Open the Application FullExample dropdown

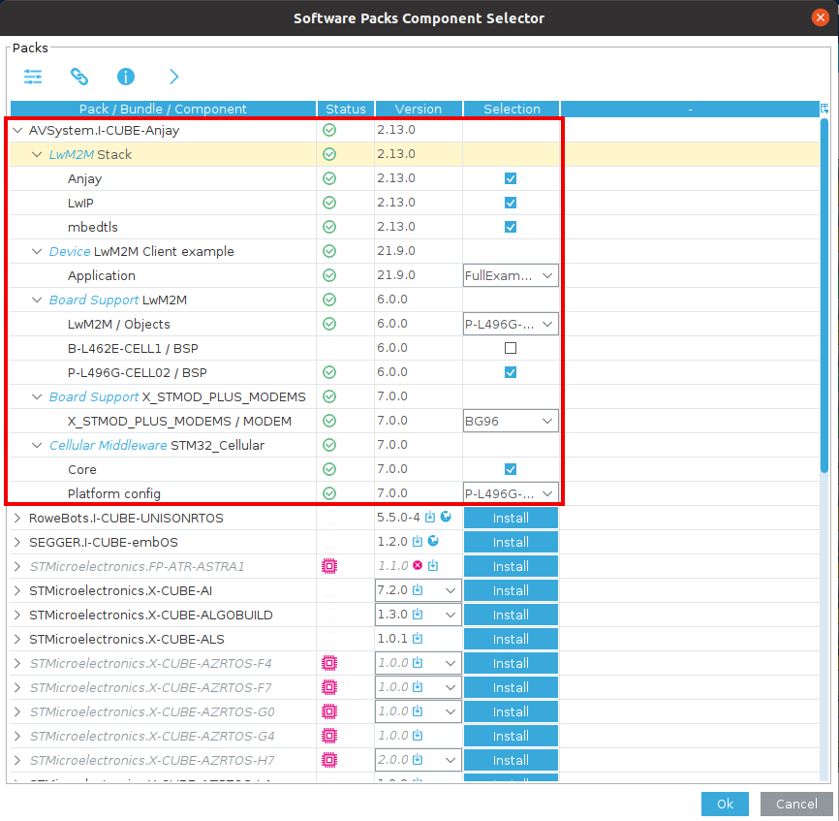tap(511, 275)
